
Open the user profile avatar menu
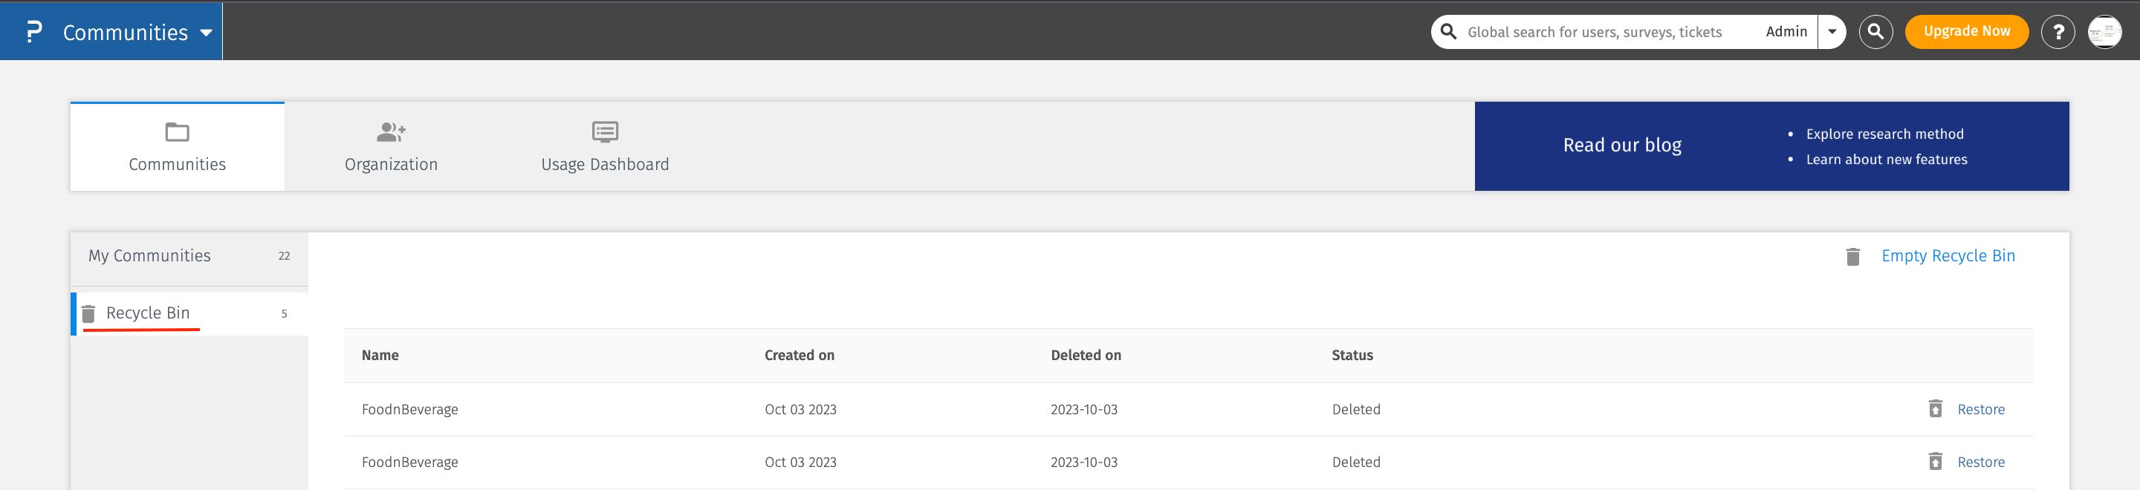(2104, 32)
